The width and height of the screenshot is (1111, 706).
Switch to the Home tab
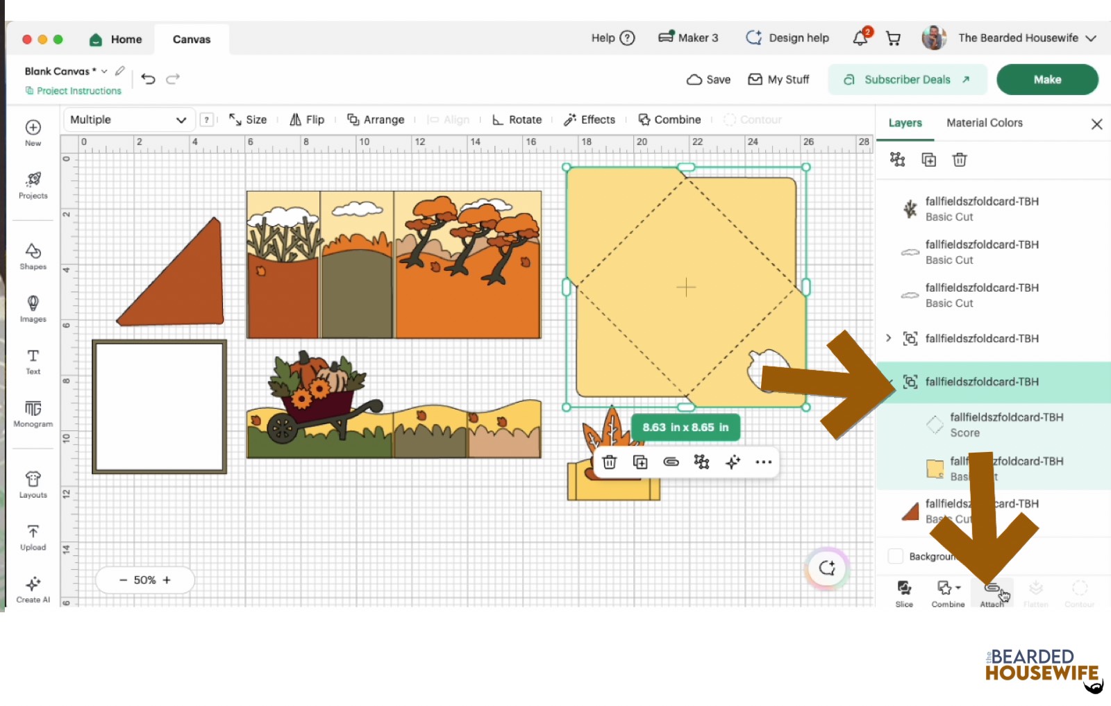point(115,39)
